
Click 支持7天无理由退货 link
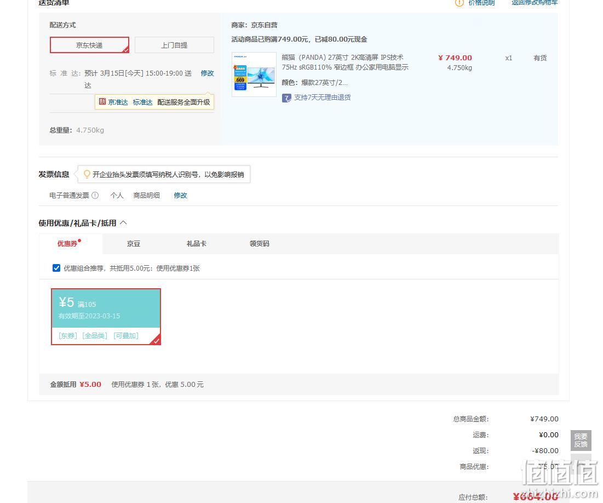(x=322, y=98)
